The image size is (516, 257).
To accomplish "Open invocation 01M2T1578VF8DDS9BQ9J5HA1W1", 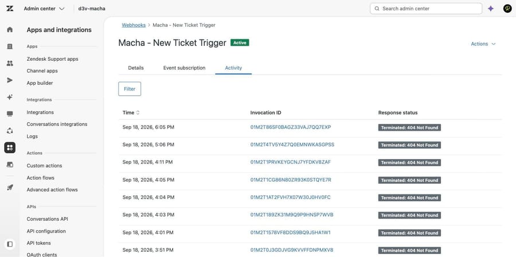I will tap(291, 232).
